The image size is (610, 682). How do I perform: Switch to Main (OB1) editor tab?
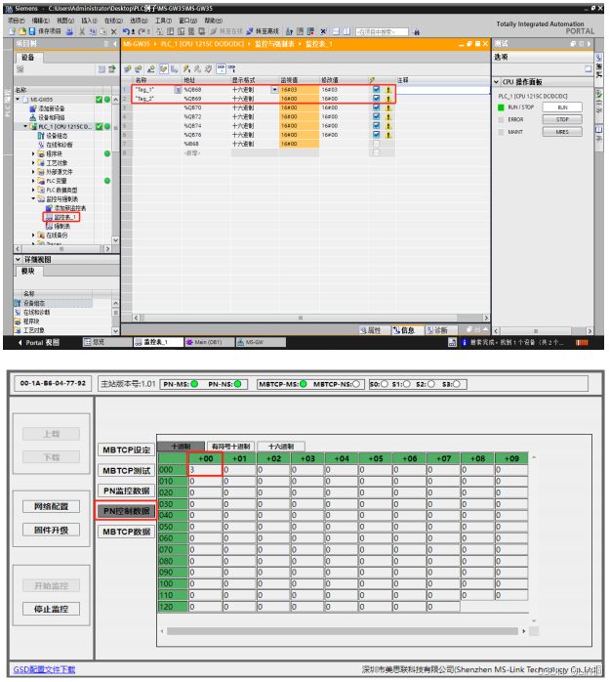pyautogui.click(x=209, y=342)
